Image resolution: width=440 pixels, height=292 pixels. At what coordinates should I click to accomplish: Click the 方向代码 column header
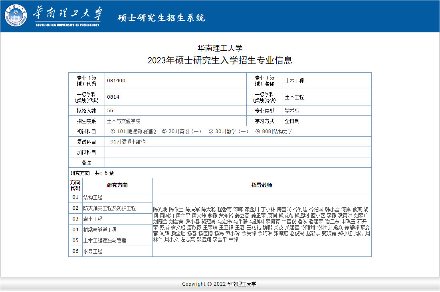click(75, 185)
